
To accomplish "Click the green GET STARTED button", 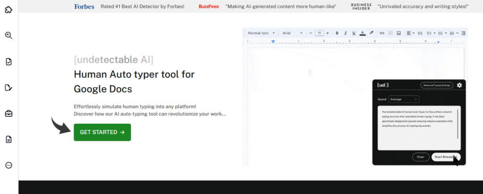I will (102, 132).
